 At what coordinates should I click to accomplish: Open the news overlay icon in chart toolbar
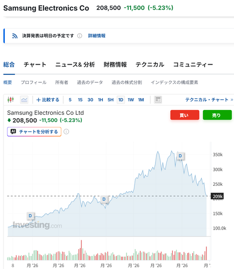point(158,100)
